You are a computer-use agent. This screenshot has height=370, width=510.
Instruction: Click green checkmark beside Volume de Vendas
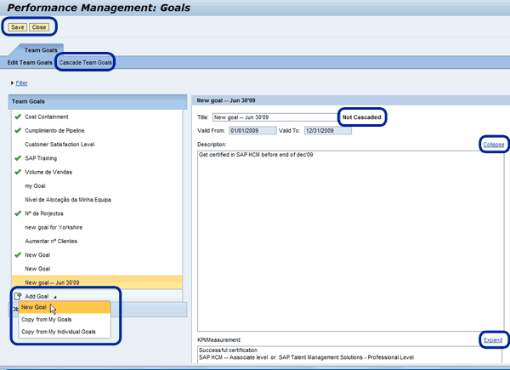coord(18,172)
